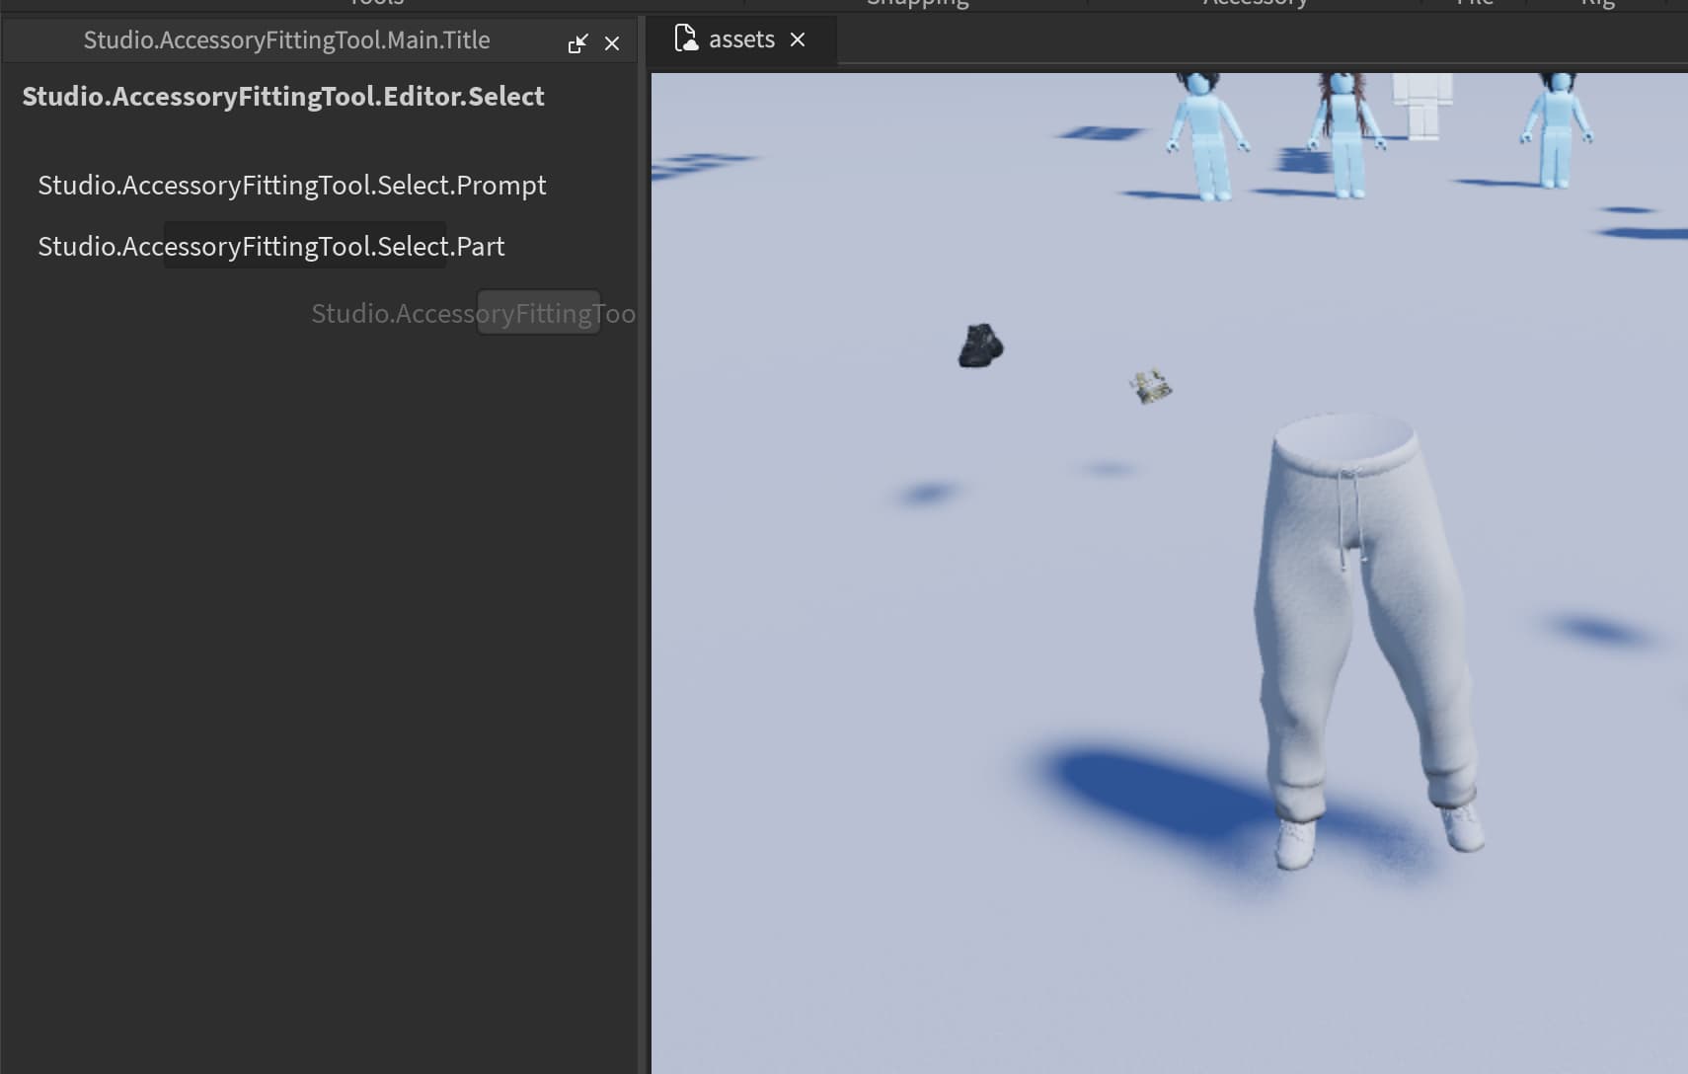This screenshot has height=1074, width=1688.
Task: Select the black boot accessory in the viewport
Action: coord(978,345)
